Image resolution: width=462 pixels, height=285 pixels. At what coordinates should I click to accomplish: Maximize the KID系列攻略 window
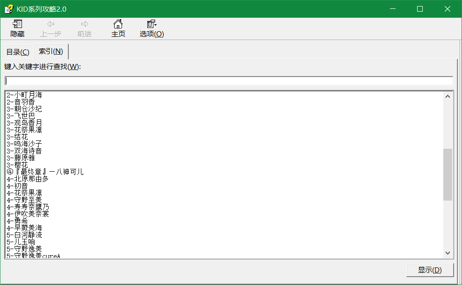click(420, 9)
